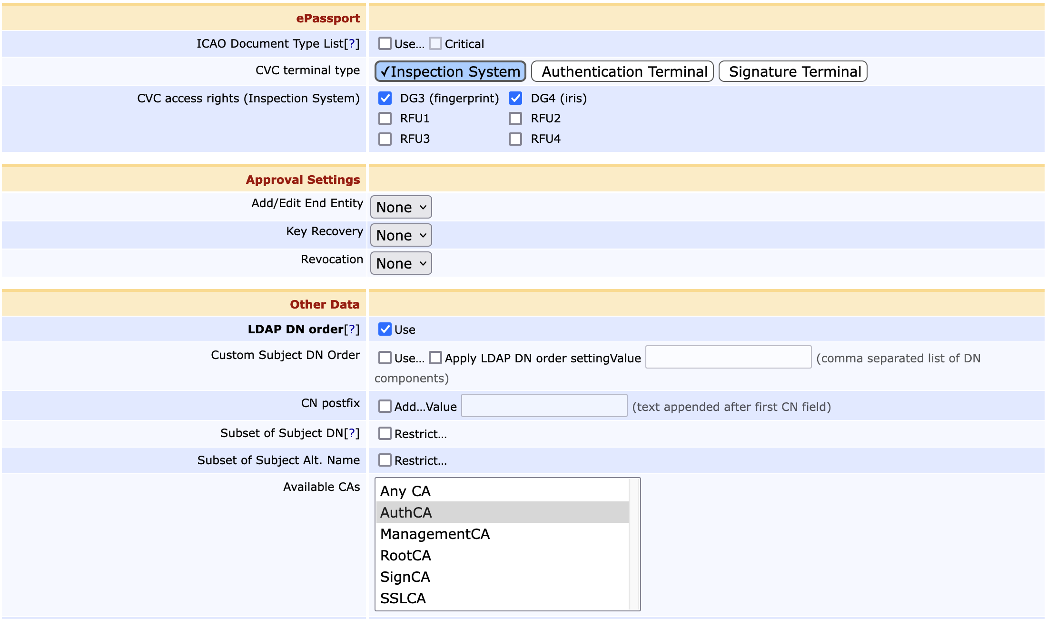Enable RFU1 access right checkbox
Image resolution: width=1047 pixels, height=619 pixels.
385,119
